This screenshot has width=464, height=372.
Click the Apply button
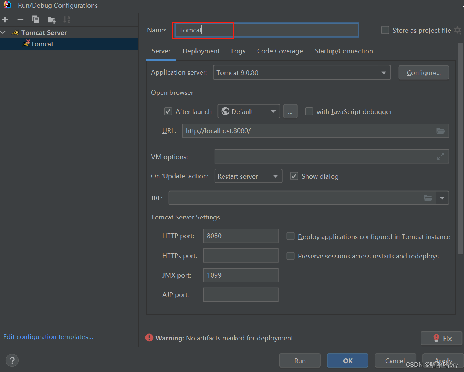pyautogui.click(x=443, y=361)
